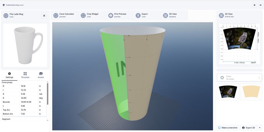Click the Assets images icon
The image size is (264, 132).
coord(41,74)
